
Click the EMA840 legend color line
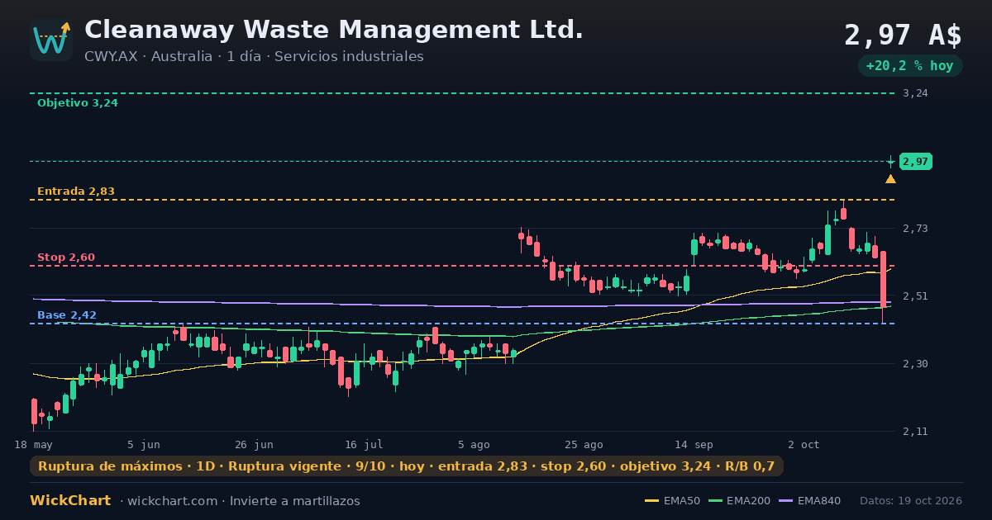pos(785,501)
